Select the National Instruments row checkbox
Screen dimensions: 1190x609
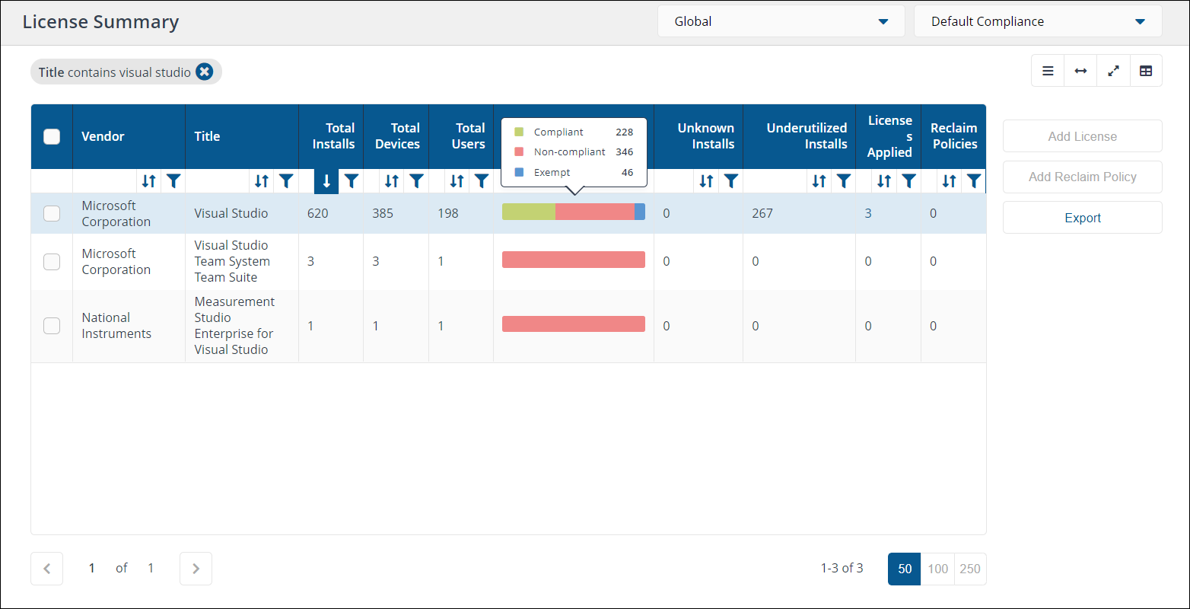pos(52,326)
